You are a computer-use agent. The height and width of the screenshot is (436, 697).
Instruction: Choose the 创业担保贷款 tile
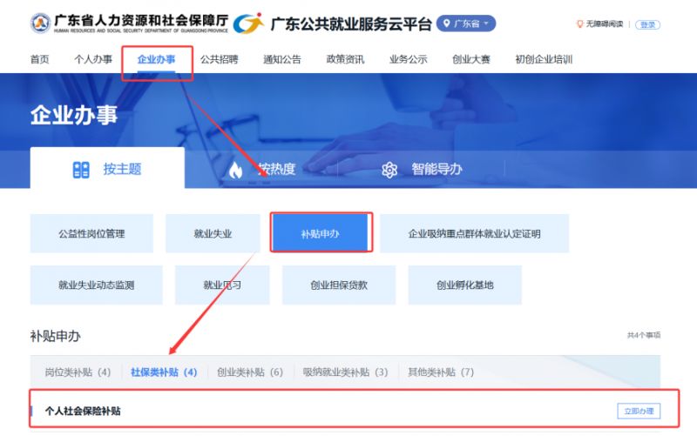(338, 285)
